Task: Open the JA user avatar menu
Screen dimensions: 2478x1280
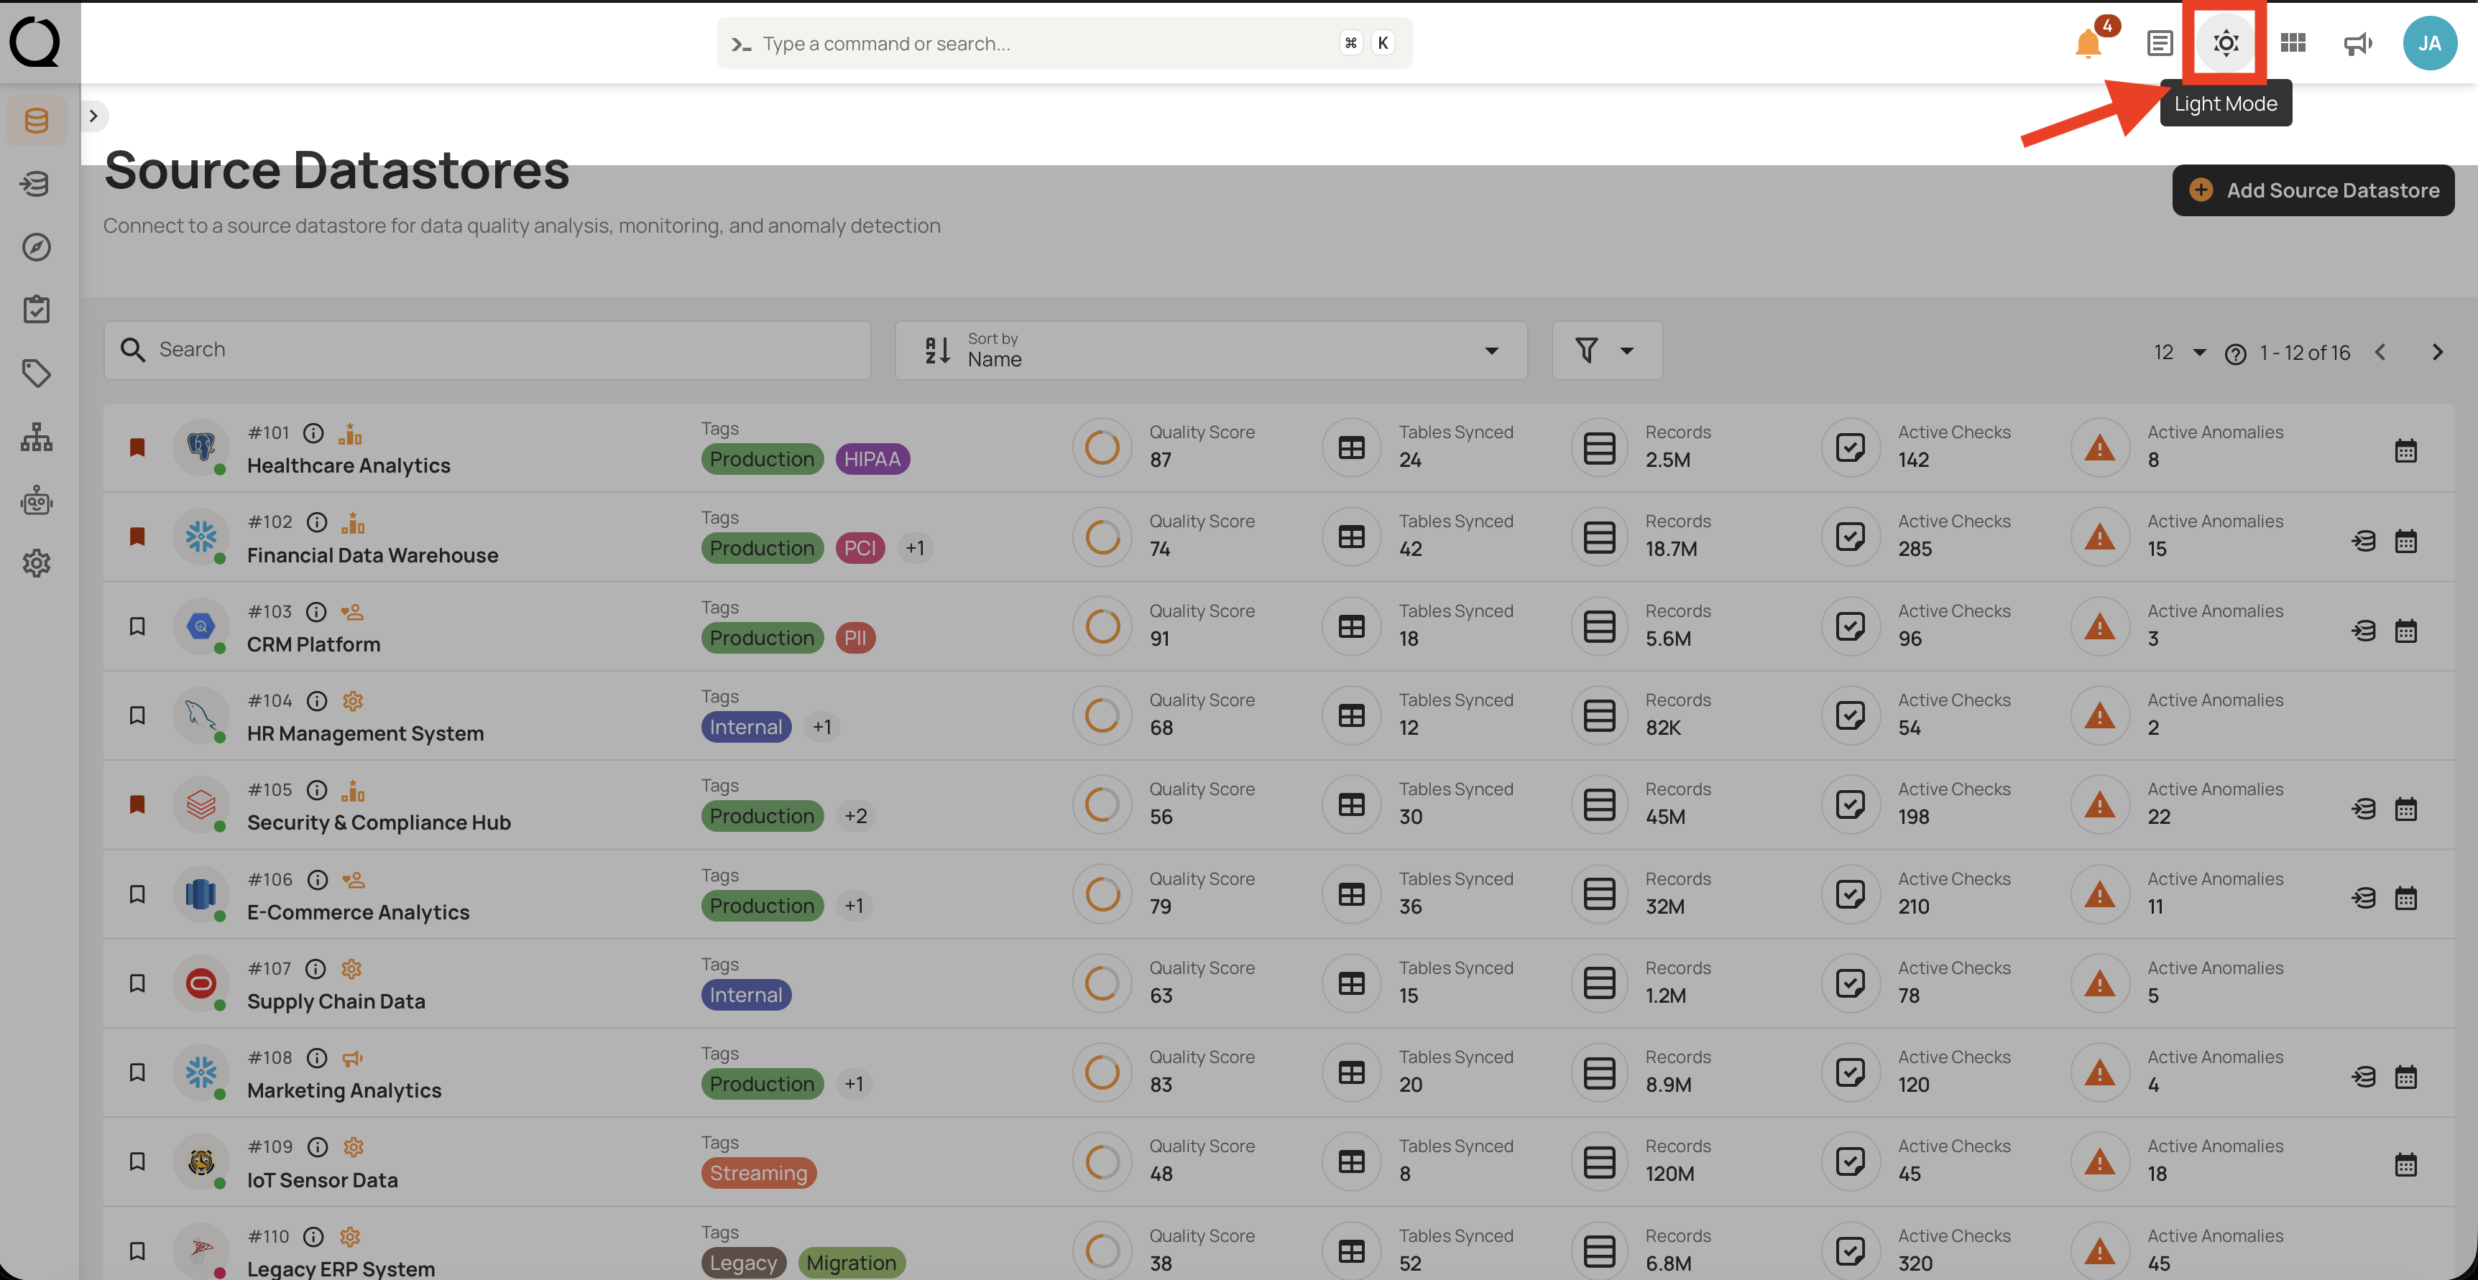Action: coord(2429,43)
